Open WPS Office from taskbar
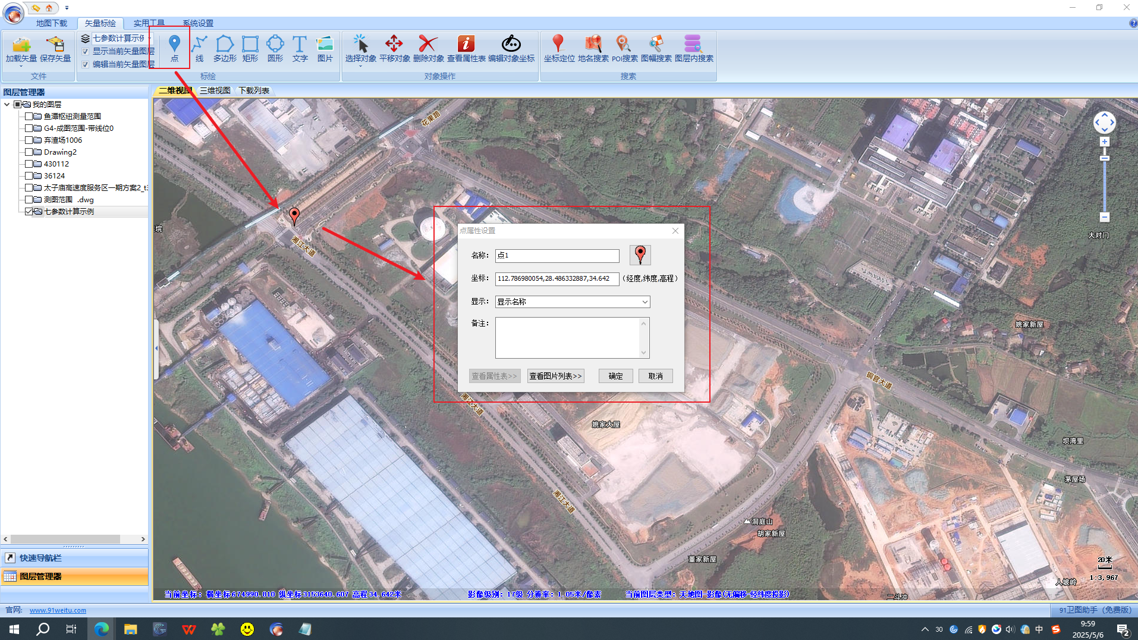1138x640 pixels. 188,629
